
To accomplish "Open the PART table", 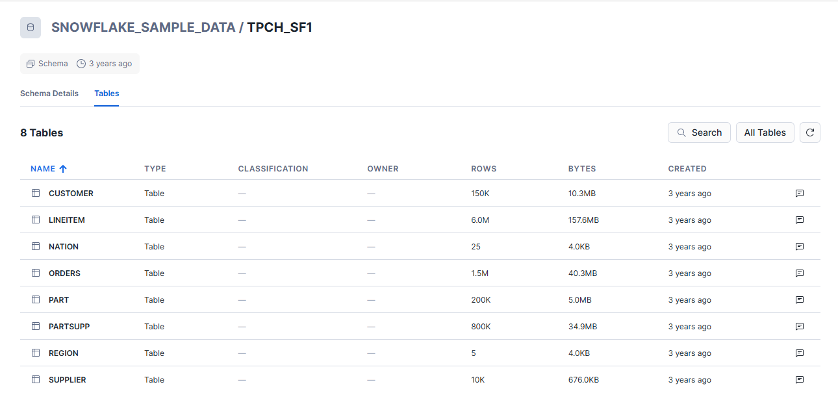I will point(58,300).
